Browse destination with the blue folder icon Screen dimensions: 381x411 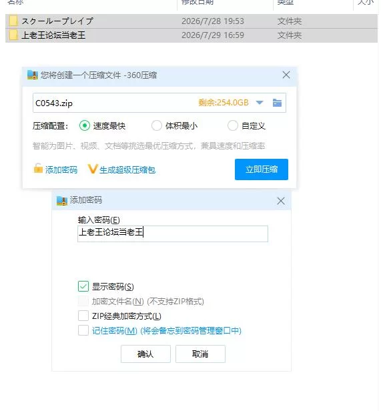[277, 103]
